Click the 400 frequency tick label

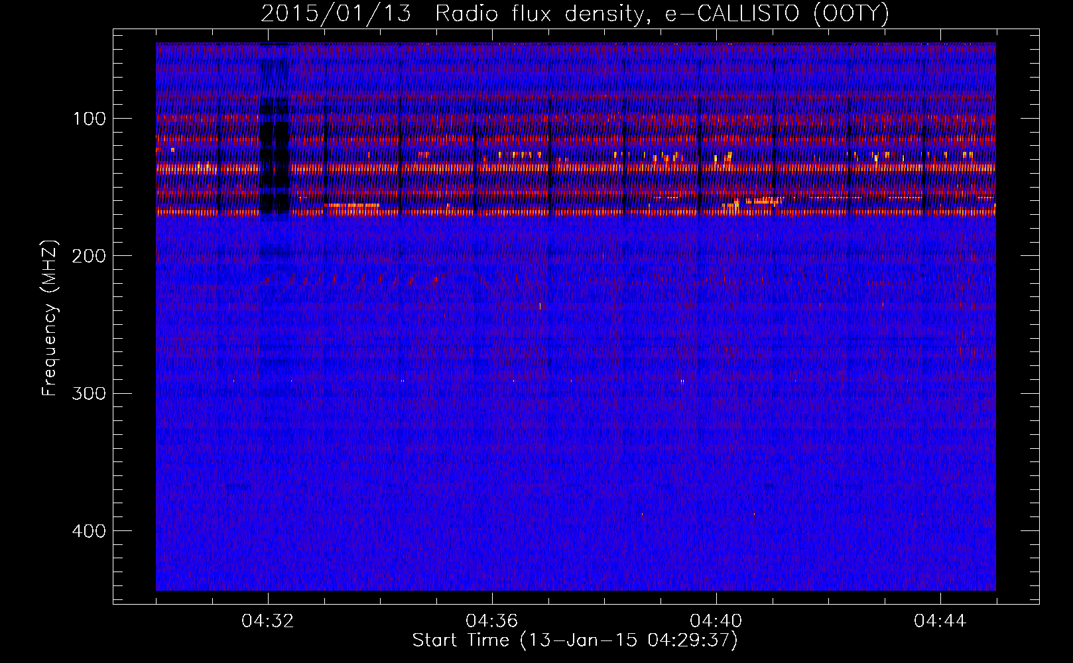89,531
